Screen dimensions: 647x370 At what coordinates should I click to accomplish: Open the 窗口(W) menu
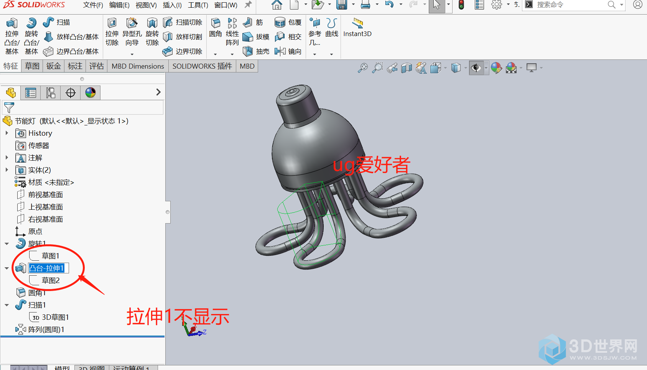click(x=226, y=5)
